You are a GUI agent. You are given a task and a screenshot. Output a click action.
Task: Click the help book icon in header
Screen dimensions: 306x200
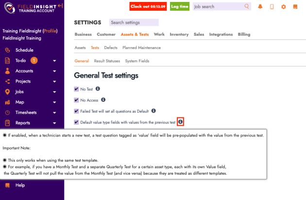coord(295,7)
